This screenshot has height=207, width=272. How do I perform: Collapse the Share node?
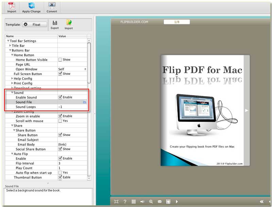12,125
